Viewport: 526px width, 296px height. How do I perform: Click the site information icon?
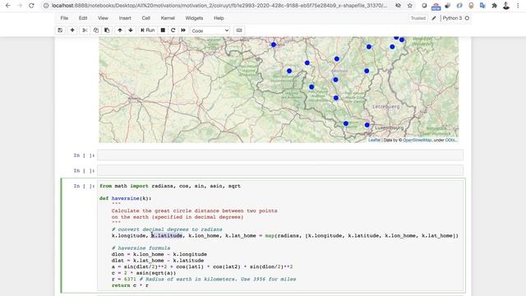coord(46,6)
